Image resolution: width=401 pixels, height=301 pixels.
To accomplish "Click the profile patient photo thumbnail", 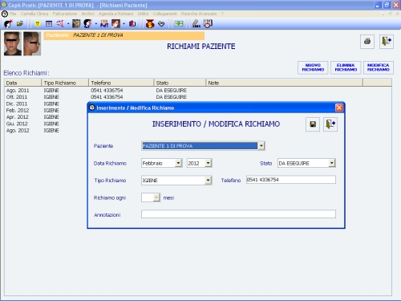I will tap(32, 43).
